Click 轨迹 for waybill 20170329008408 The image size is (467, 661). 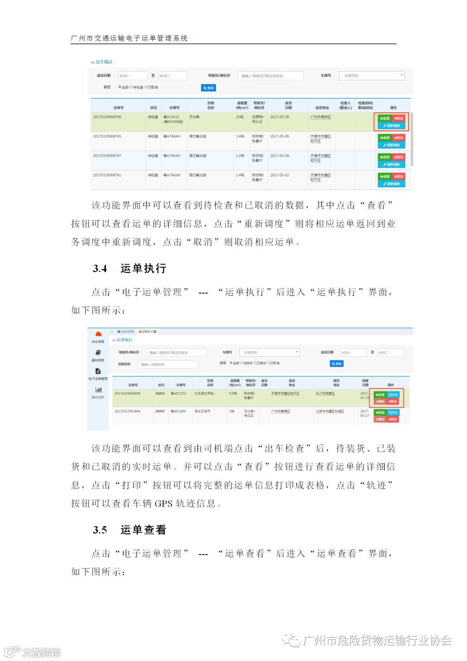(380, 401)
